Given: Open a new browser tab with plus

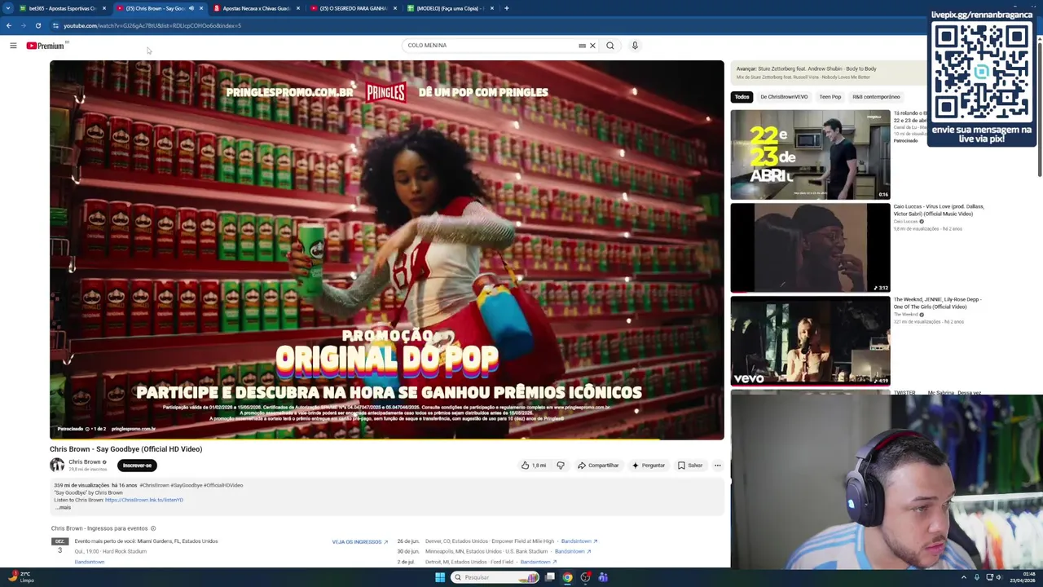Looking at the screenshot, I should (506, 8).
